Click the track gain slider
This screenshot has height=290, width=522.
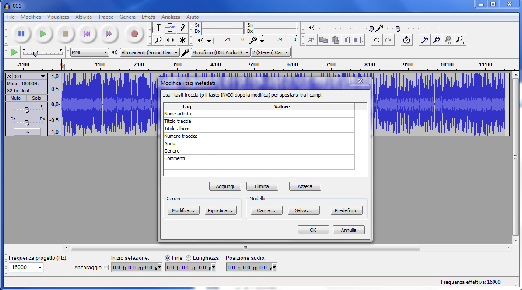27,110
